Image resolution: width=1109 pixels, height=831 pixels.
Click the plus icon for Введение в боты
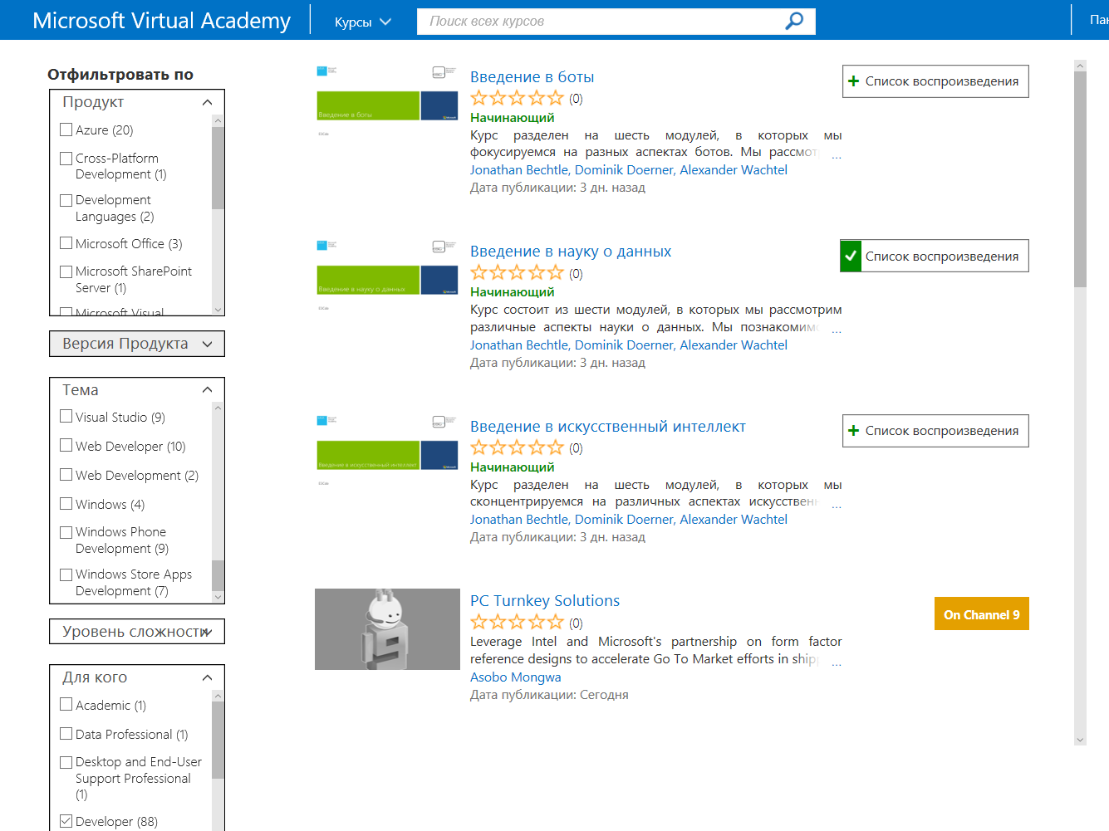tap(853, 81)
